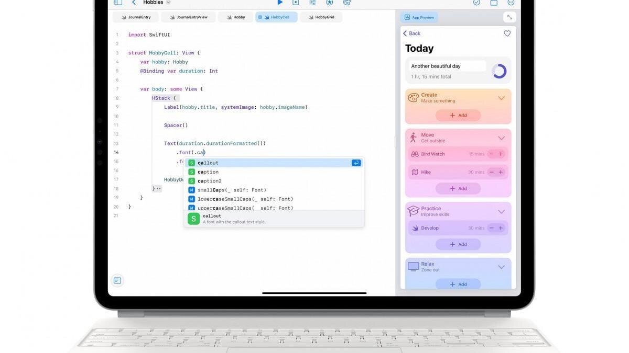Image resolution: width=629 pixels, height=353 pixels.
Task: Open the color palette icon in toolbar
Action: 346,3
